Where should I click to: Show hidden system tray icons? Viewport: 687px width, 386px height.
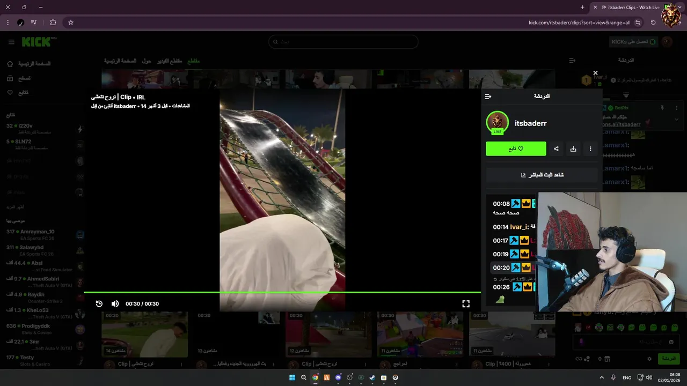click(x=602, y=377)
